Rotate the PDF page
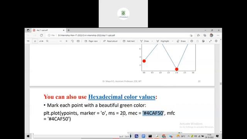 tap(72, 41)
